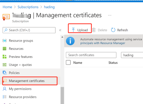
Task: Click the Refresh circular arrow icon
Action: pos(113,30)
